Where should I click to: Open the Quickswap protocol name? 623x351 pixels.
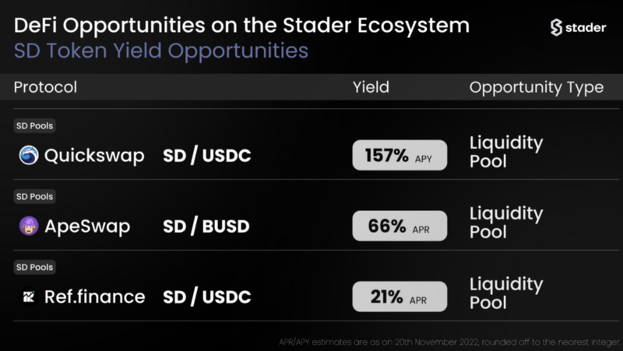[x=94, y=156]
